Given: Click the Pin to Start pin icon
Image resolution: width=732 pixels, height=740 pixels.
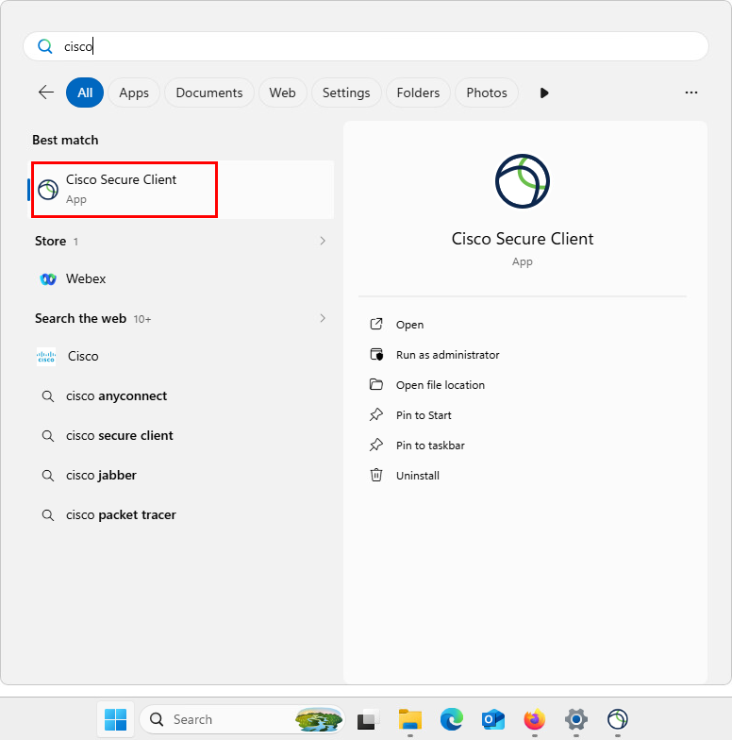Looking at the screenshot, I should pyautogui.click(x=376, y=415).
